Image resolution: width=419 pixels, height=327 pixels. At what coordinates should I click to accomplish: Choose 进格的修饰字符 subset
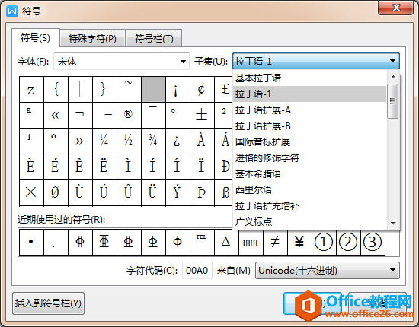[x=309, y=158]
